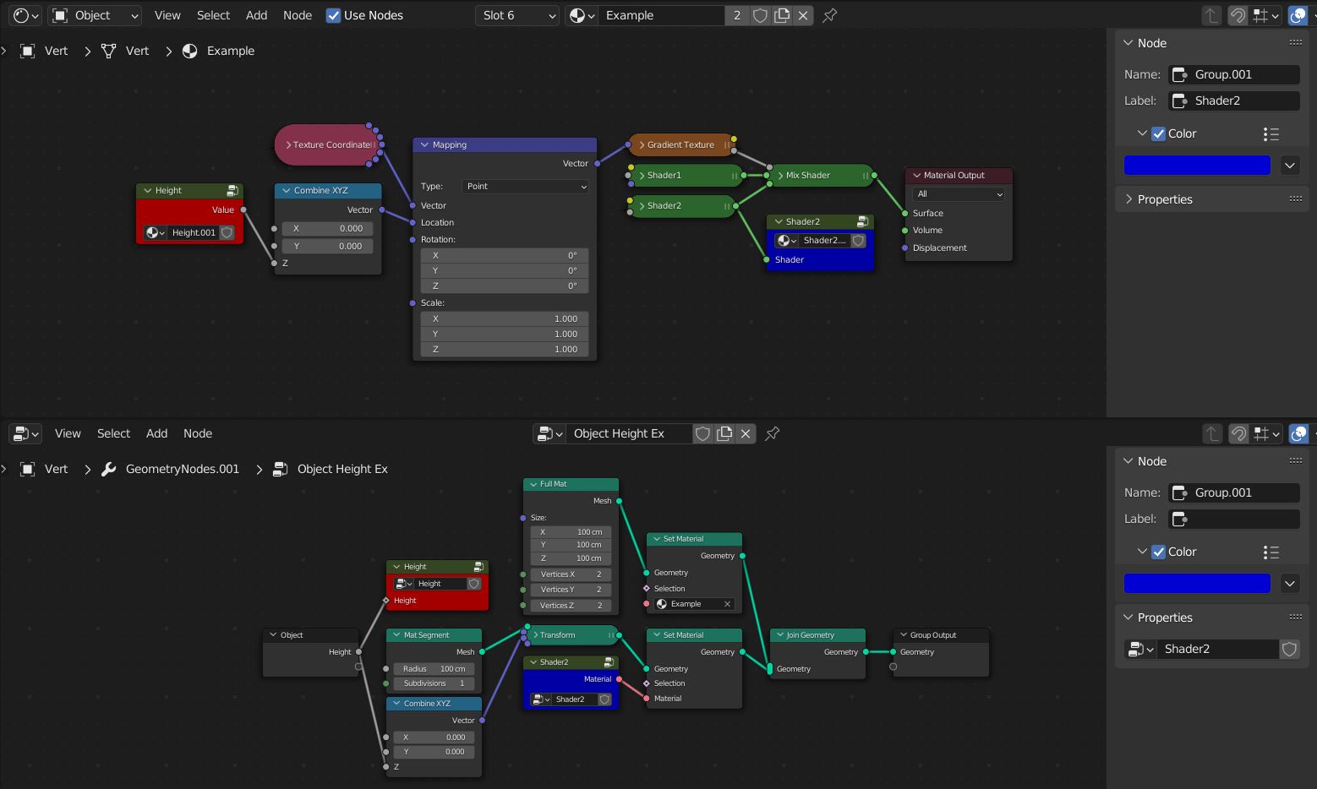This screenshot has width=1317, height=789.
Task: Expand the Texture Coordinate node
Action: [288, 144]
